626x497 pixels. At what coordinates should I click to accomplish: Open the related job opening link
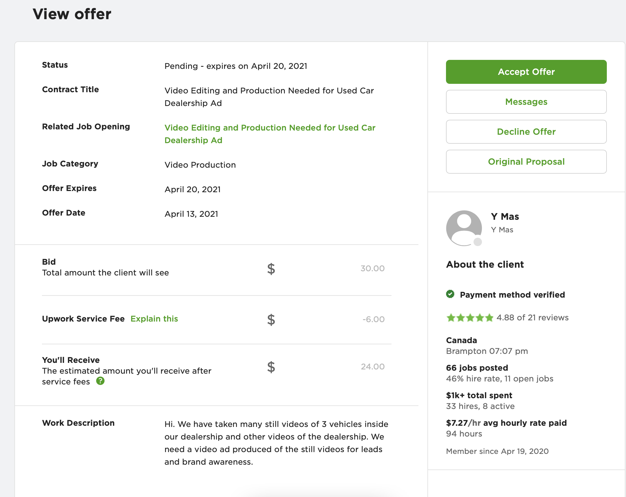[x=270, y=134]
